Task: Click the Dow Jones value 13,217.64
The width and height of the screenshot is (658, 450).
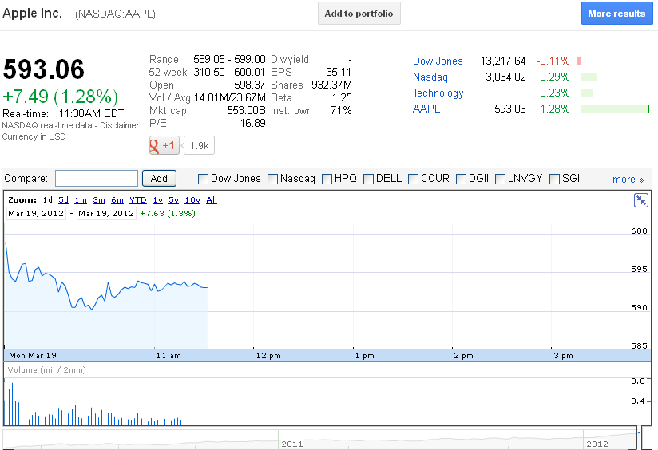Action: pyautogui.click(x=503, y=61)
